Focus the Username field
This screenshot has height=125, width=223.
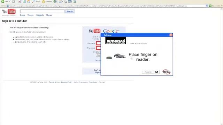pos(98,43)
